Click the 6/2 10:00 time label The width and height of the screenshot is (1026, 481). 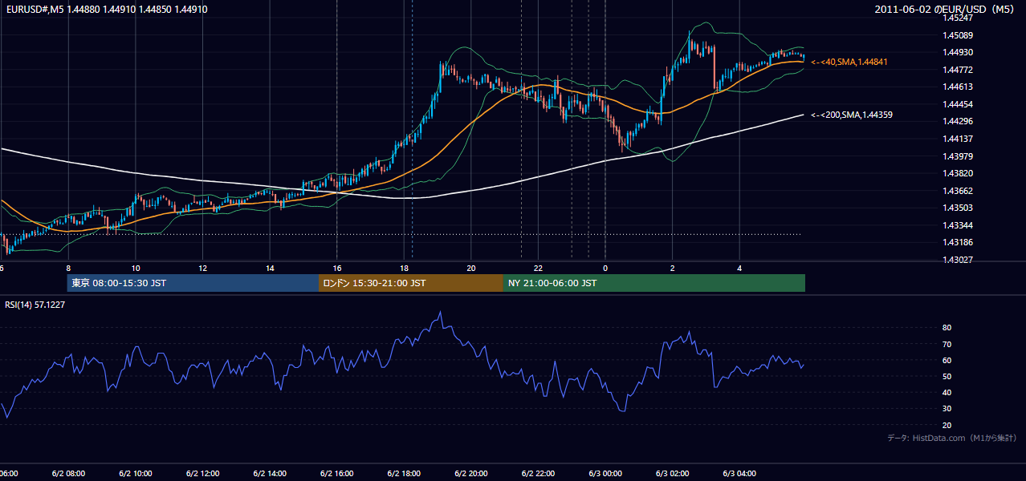click(x=136, y=474)
